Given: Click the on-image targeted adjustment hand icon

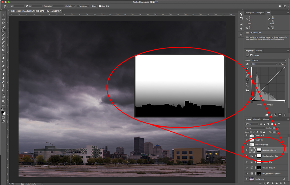Looking at the screenshot, I should (247, 64).
